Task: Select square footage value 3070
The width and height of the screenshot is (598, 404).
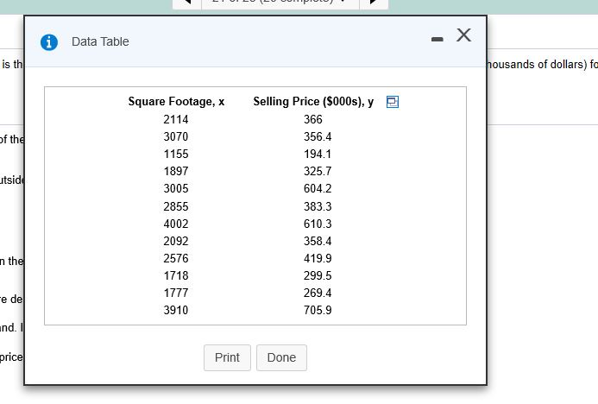Action: [176, 136]
